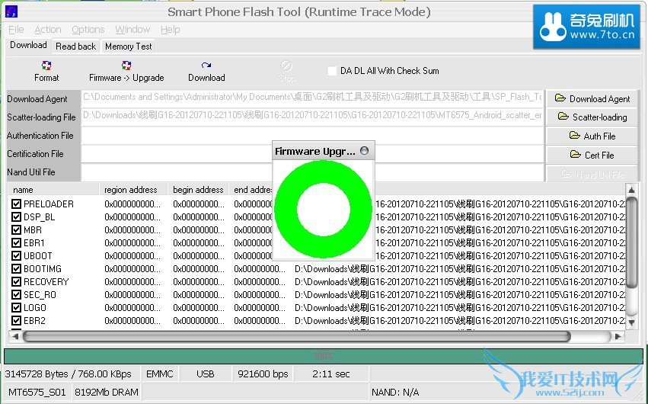Click the Scatter-loading File path field
Screen dimensions: 648x404
click(312, 116)
